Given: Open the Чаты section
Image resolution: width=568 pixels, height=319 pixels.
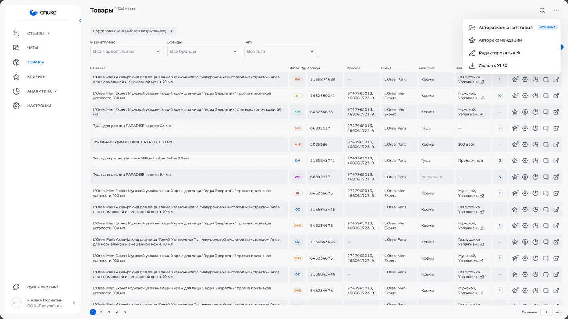Looking at the screenshot, I should coord(32,48).
